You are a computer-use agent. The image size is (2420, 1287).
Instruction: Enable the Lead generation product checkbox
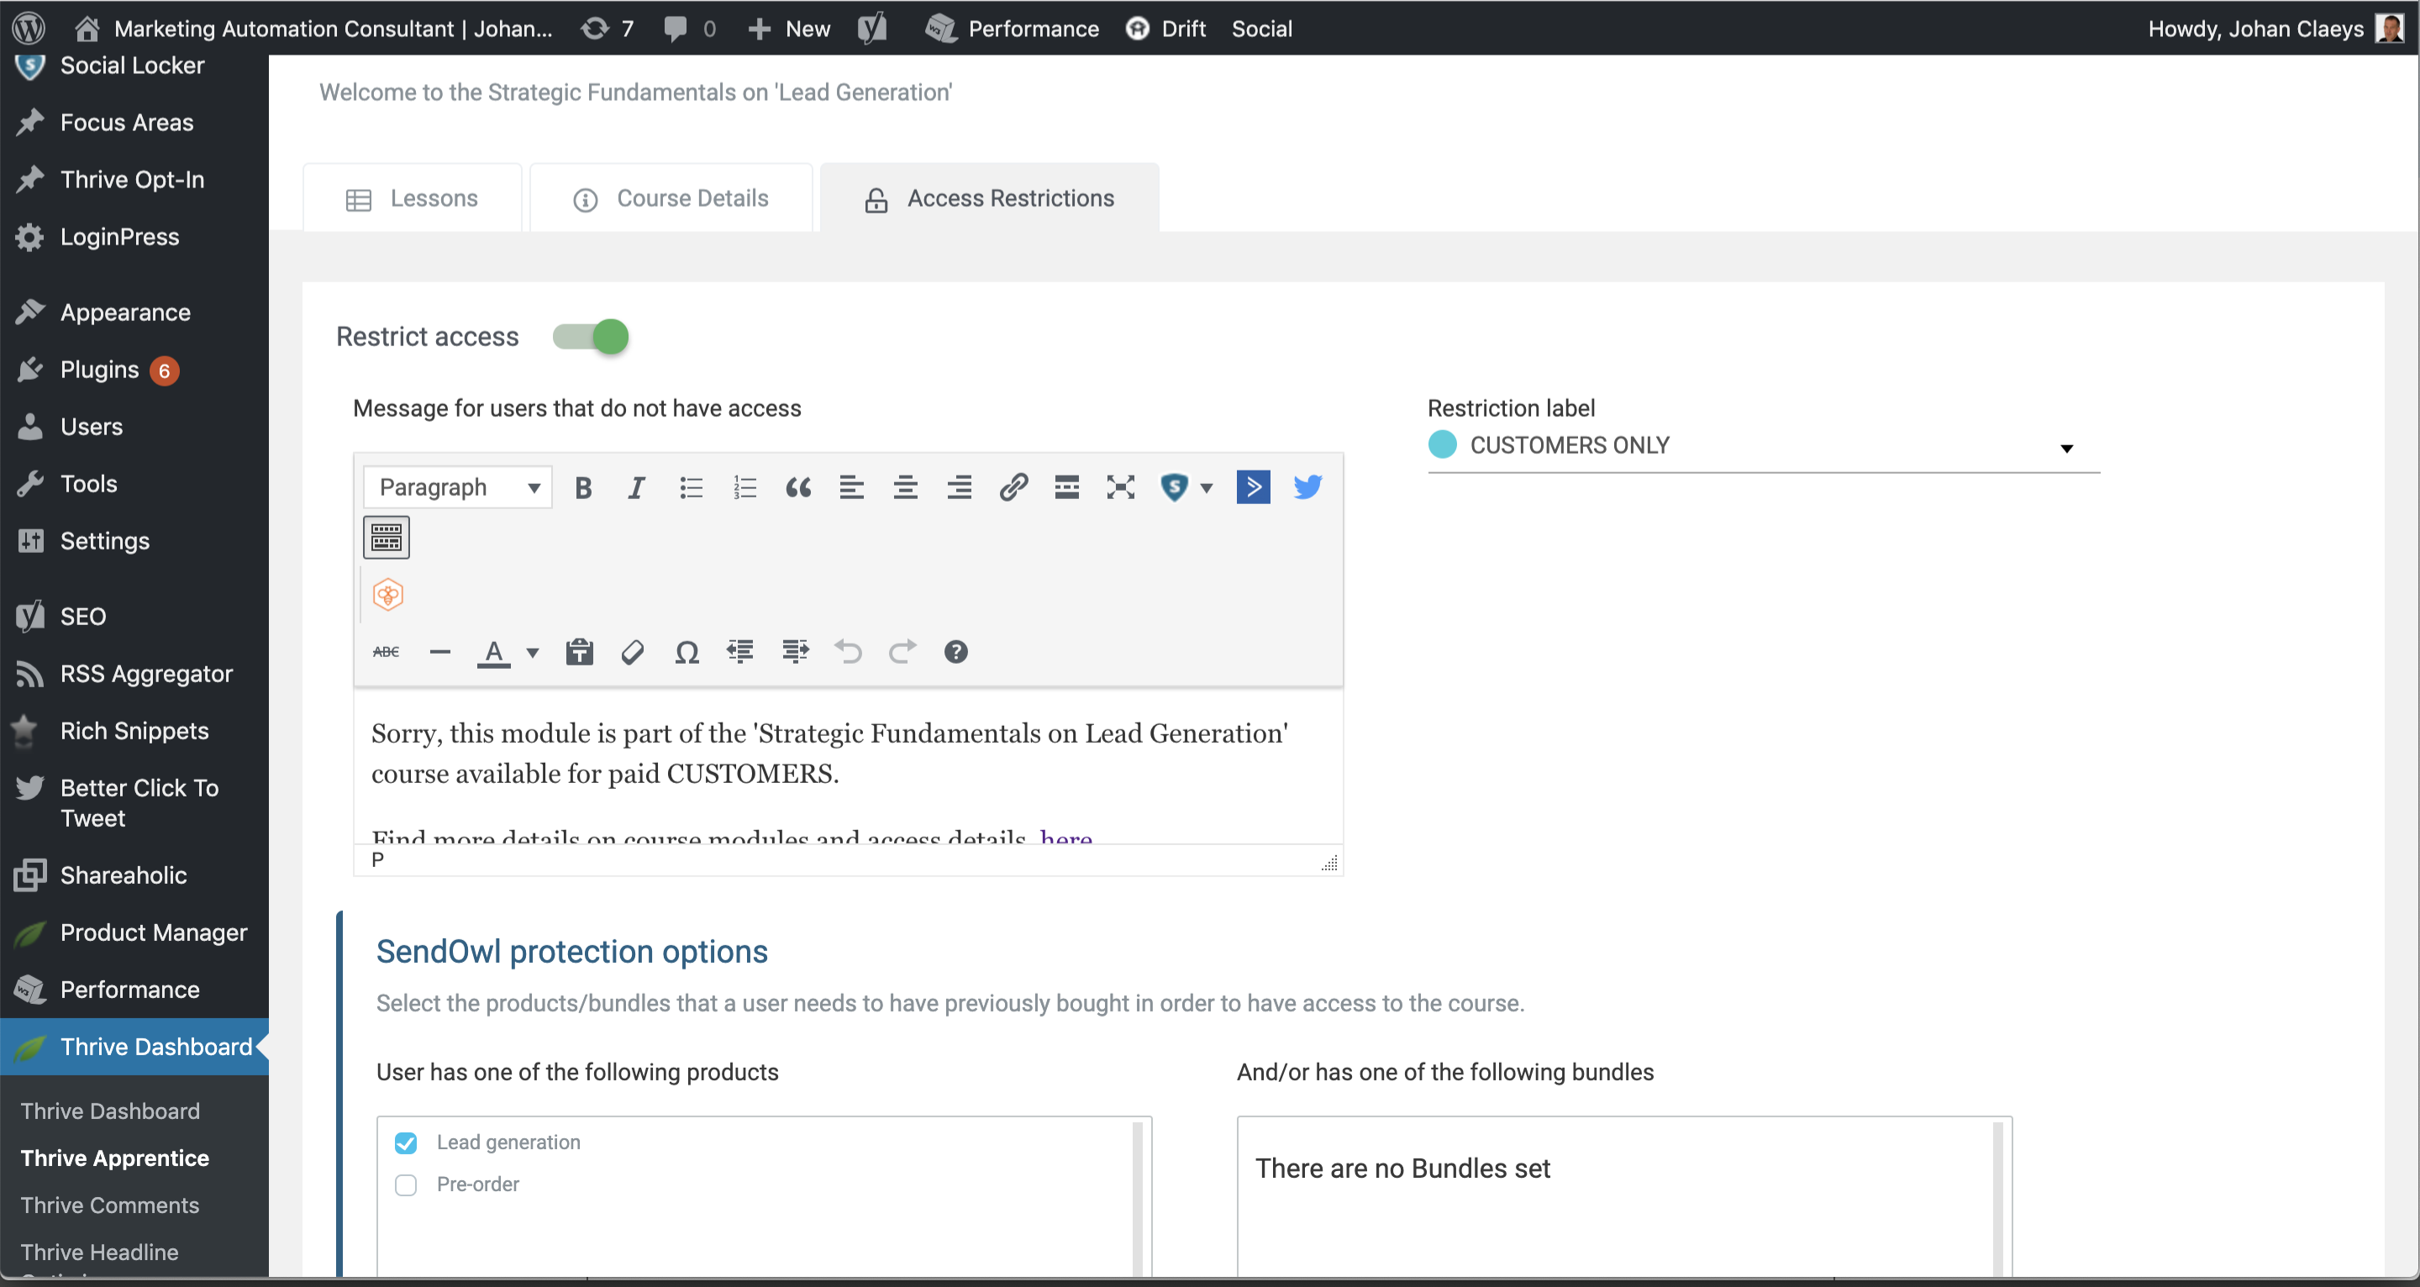(407, 1143)
